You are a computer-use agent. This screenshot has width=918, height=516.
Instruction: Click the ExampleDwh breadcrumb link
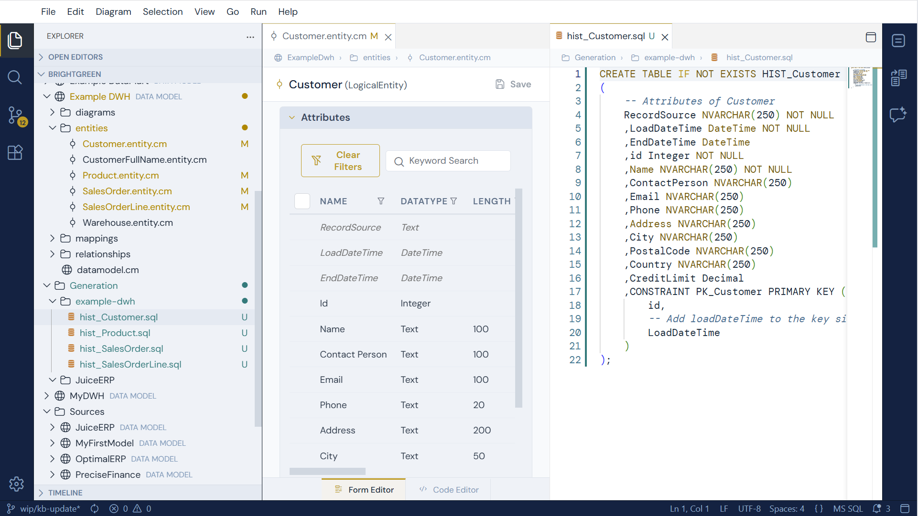(x=311, y=58)
